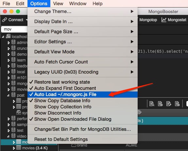The height and width of the screenshot is (151, 188).
Task: Uncheck Show Copy Database Info
Action: tap(82, 101)
